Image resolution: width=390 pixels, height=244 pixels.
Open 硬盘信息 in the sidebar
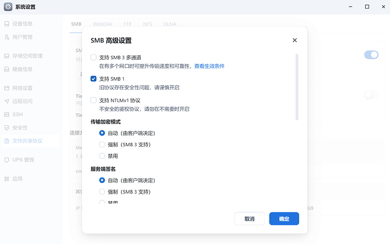coord(22,69)
